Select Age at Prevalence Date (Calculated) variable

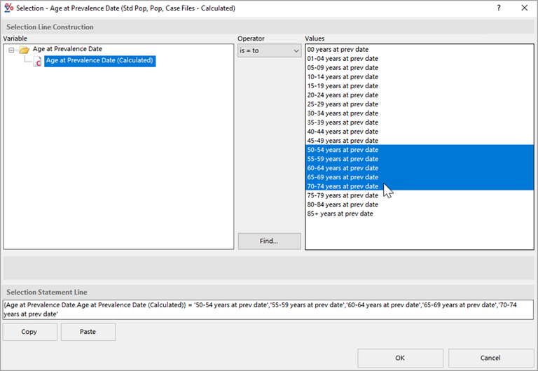click(x=99, y=61)
